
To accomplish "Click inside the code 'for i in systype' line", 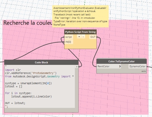I will point(18,93).
